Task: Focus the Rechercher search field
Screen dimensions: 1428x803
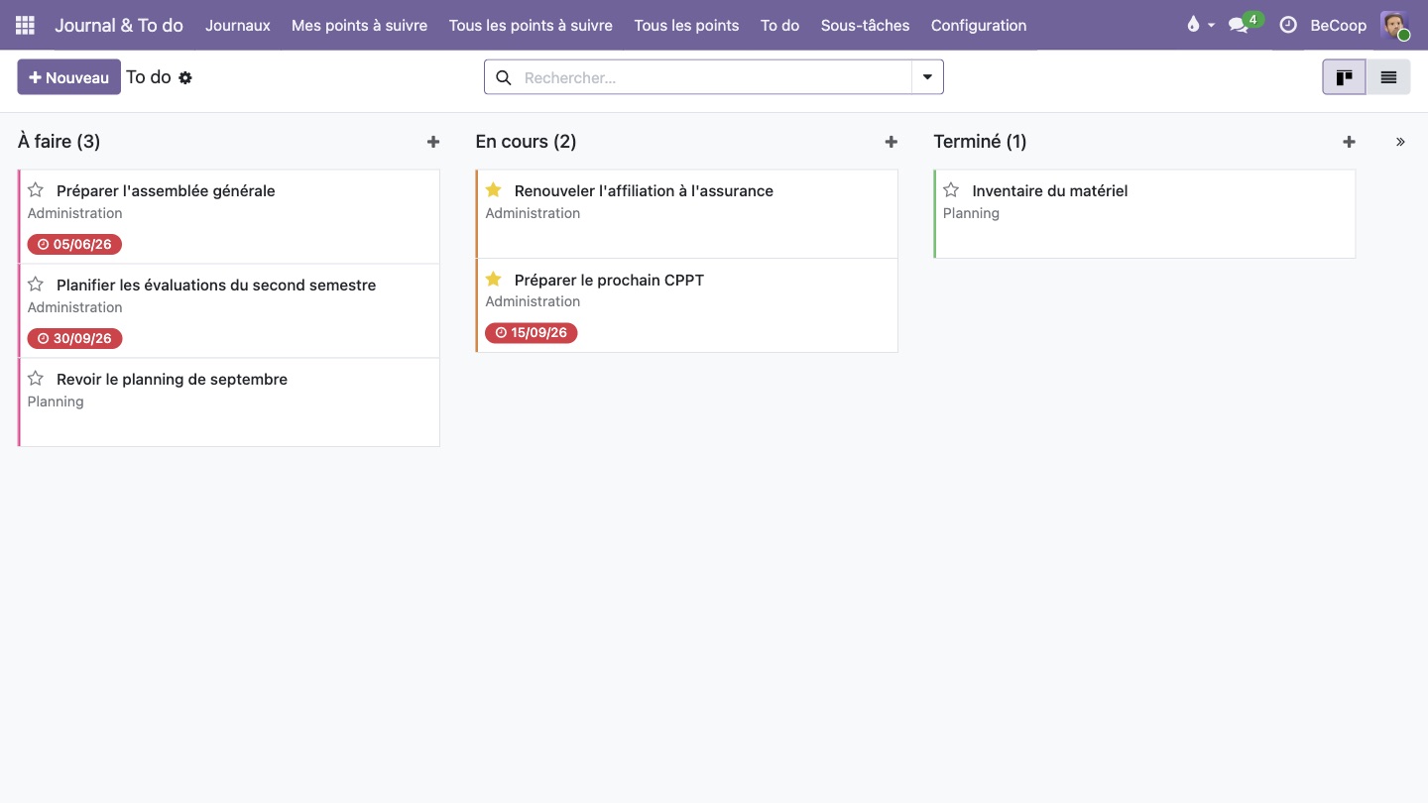Action: [x=714, y=77]
